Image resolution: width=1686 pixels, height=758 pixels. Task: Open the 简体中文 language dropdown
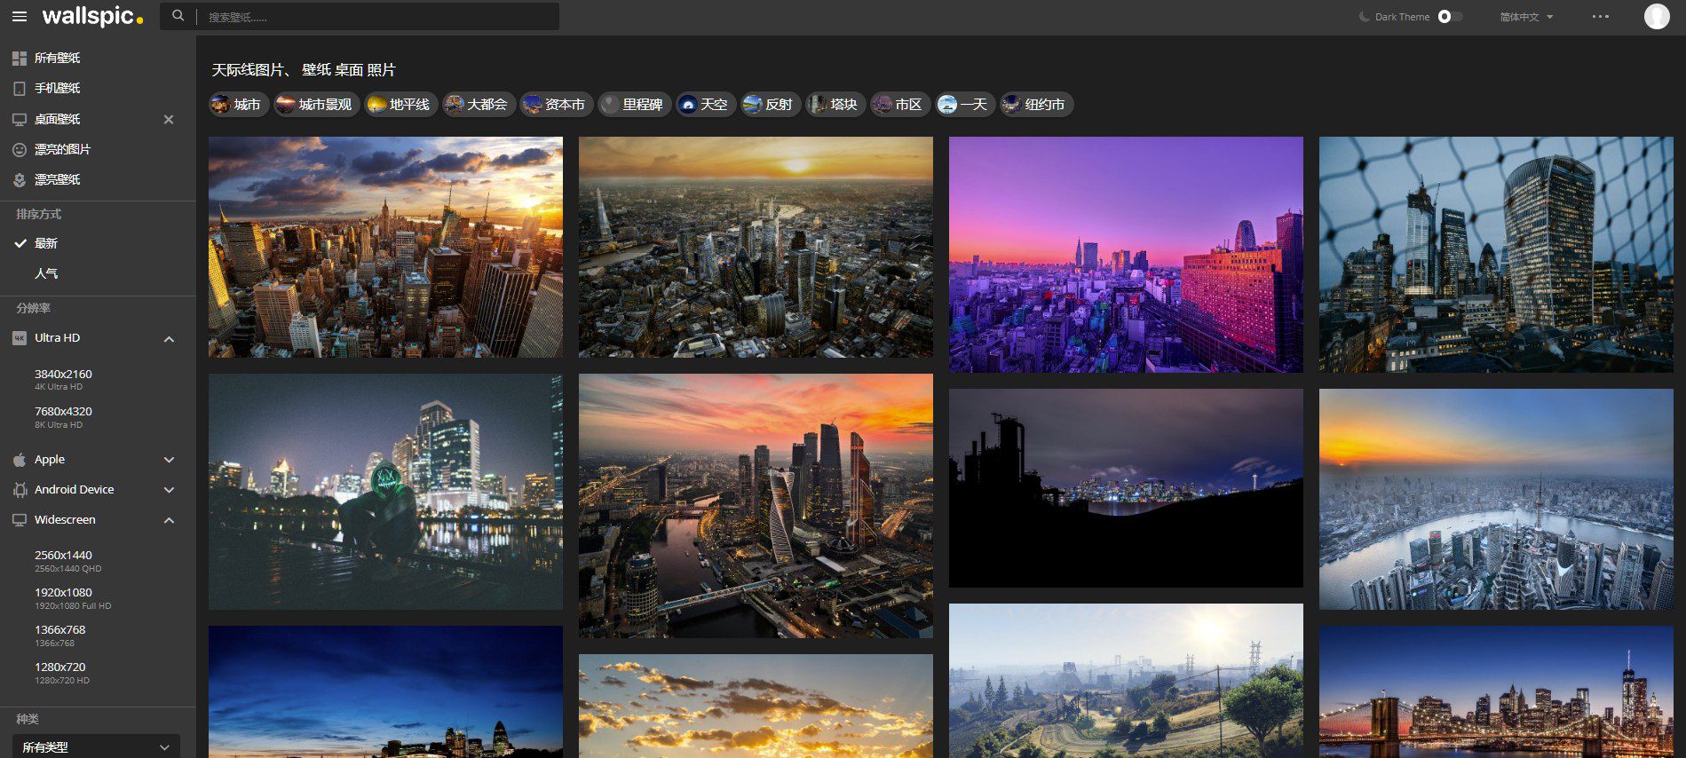[x=1525, y=17]
